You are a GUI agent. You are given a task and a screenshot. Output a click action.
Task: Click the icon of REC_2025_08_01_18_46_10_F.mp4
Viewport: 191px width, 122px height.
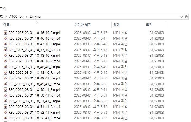pyautogui.click(x=5, y=33)
